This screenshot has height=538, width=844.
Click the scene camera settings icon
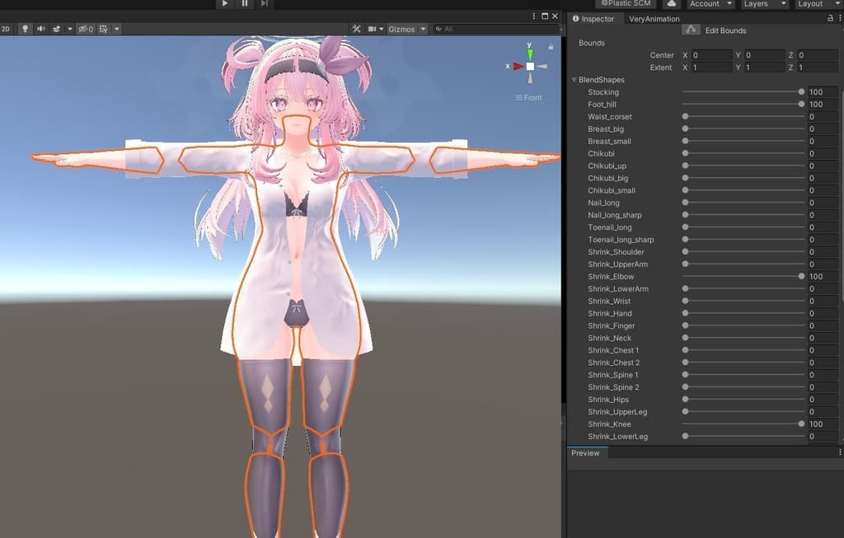[373, 29]
